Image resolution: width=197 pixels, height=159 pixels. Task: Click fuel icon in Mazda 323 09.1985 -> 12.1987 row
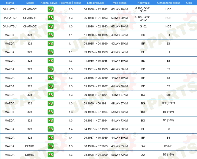(50, 86)
